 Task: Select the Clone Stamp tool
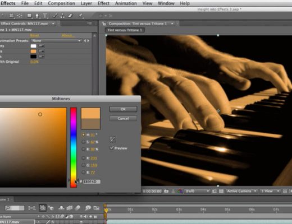[x=62, y=16]
